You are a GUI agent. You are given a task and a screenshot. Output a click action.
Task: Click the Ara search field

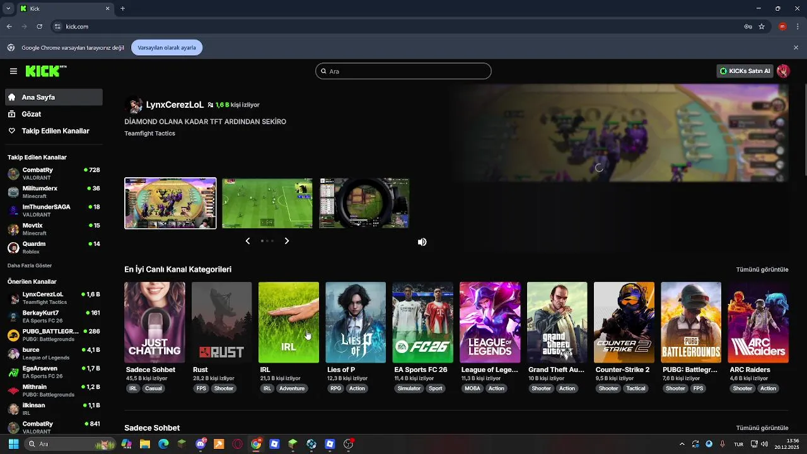(403, 71)
